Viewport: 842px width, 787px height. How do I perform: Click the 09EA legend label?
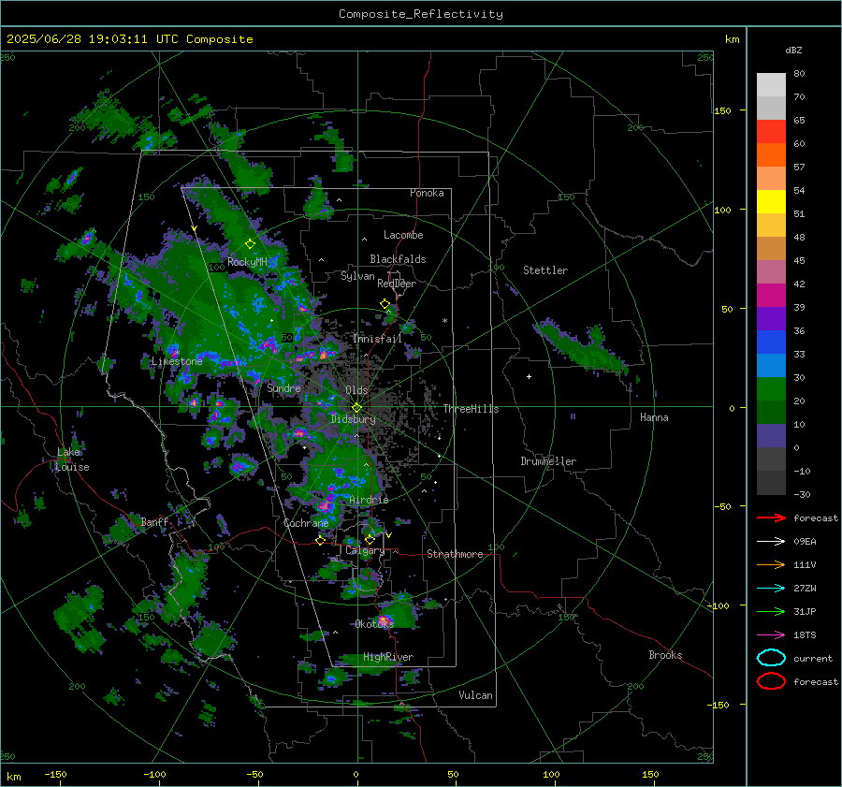(x=805, y=542)
